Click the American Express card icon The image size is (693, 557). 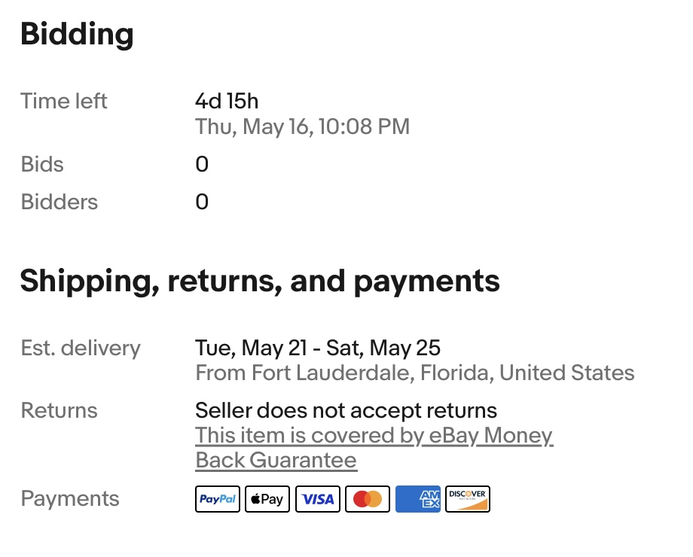click(418, 499)
